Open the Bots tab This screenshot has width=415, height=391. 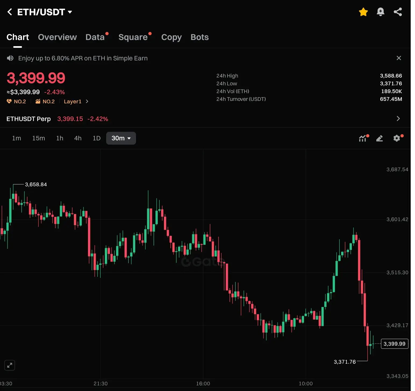point(200,37)
